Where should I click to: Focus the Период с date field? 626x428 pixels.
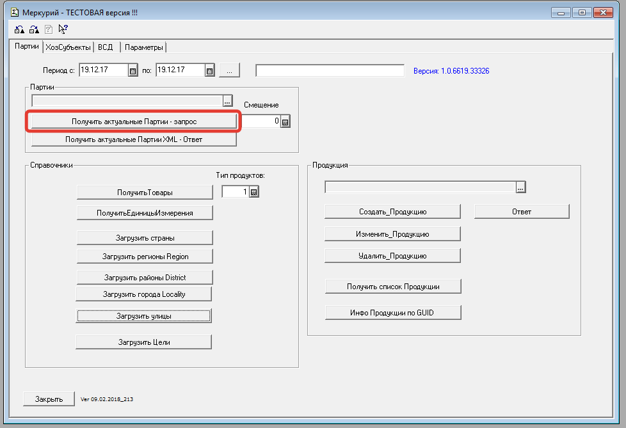[104, 70]
